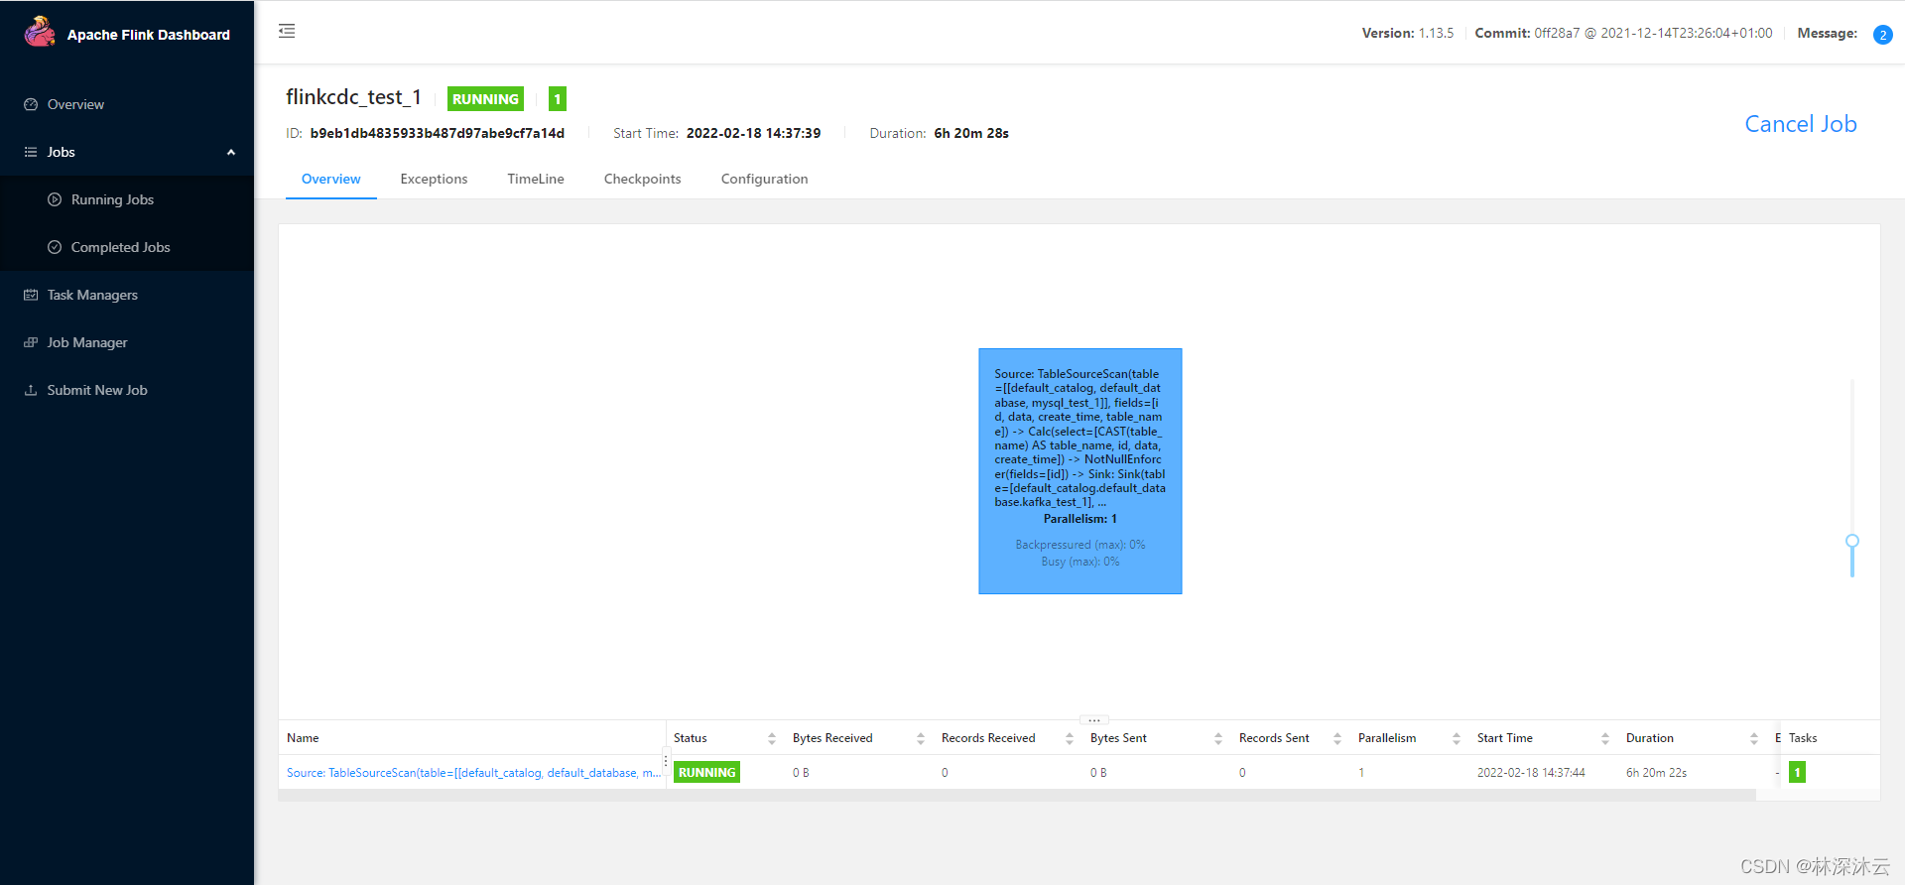
Task: Click the horizontal scrollbar under the table
Action: pyautogui.click(x=1017, y=796)
